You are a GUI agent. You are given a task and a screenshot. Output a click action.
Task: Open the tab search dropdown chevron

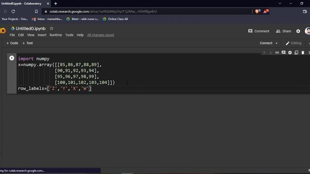coord(280,3)
